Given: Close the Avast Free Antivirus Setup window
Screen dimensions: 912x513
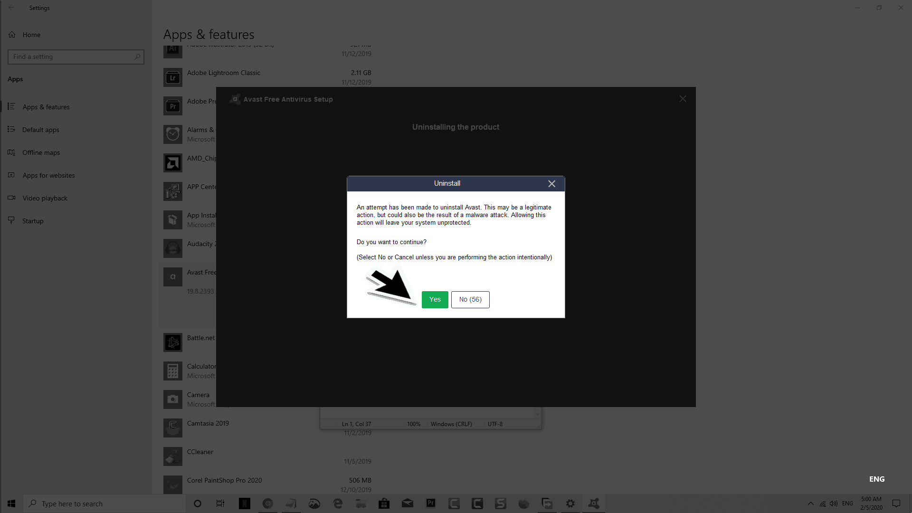Looking at the screenshot, I should [683, 99].
